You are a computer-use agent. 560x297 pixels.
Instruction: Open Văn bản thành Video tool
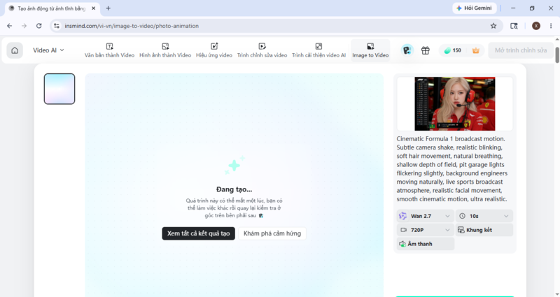(109, 50)
